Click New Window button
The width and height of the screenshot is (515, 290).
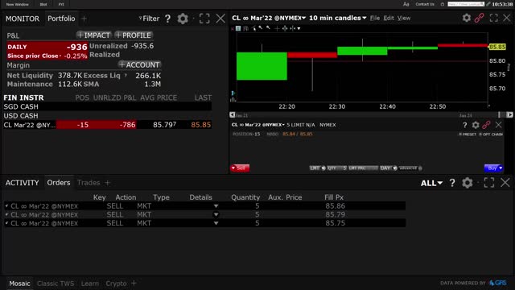(18, 4)
